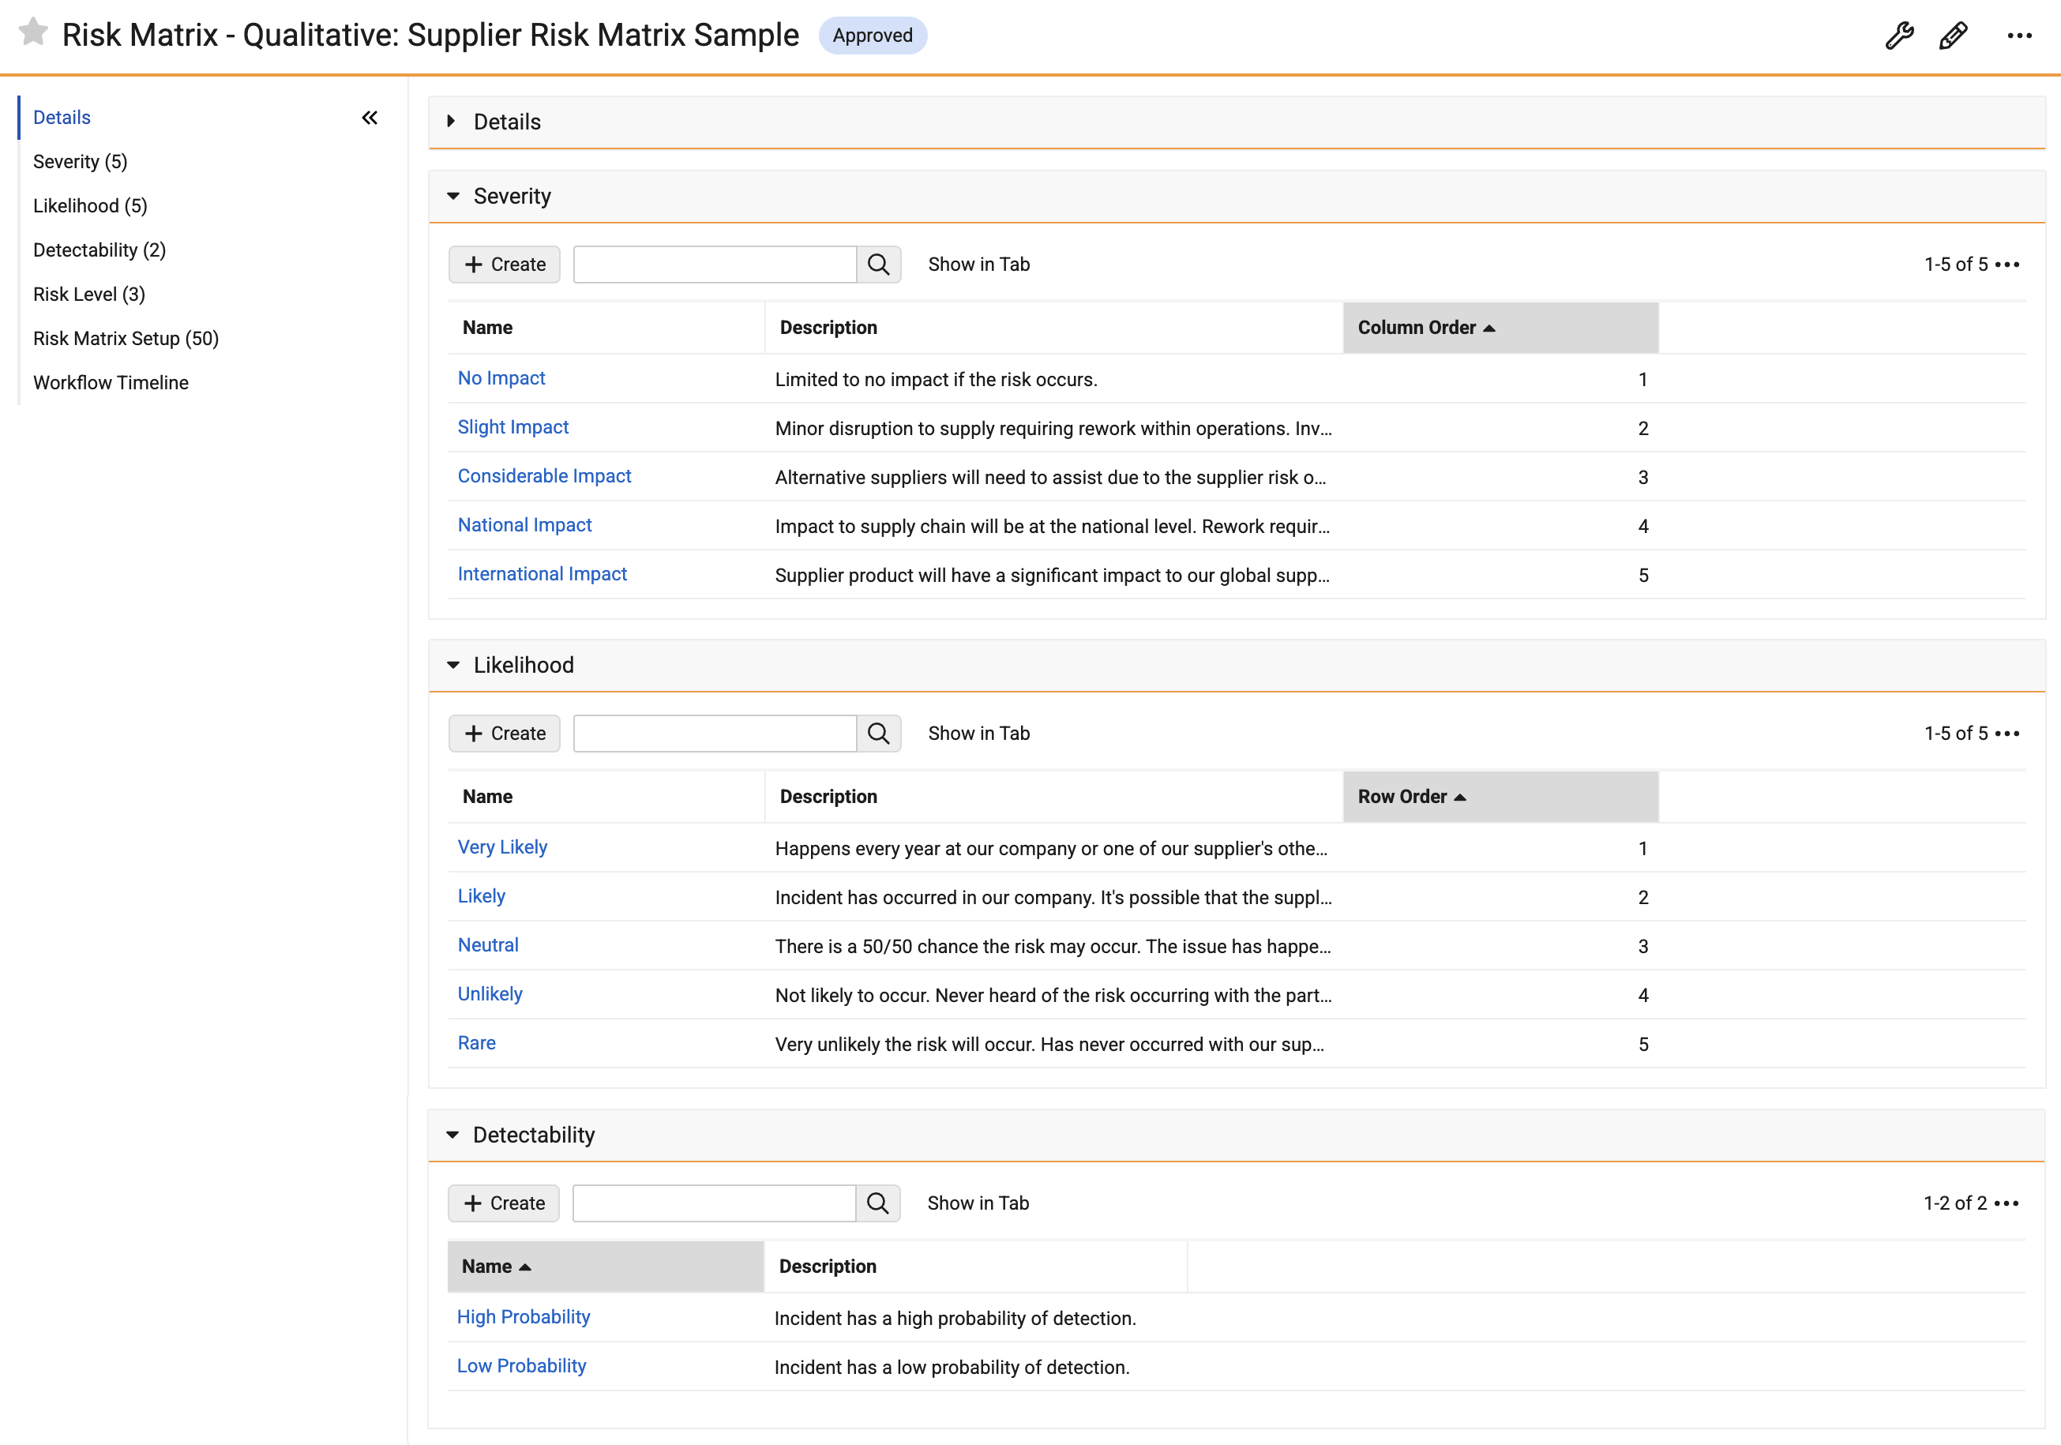The image size is (2061, 1445).
Task: Go to Risk Level (3) sidebar item
Action: (x=89, y=295)
